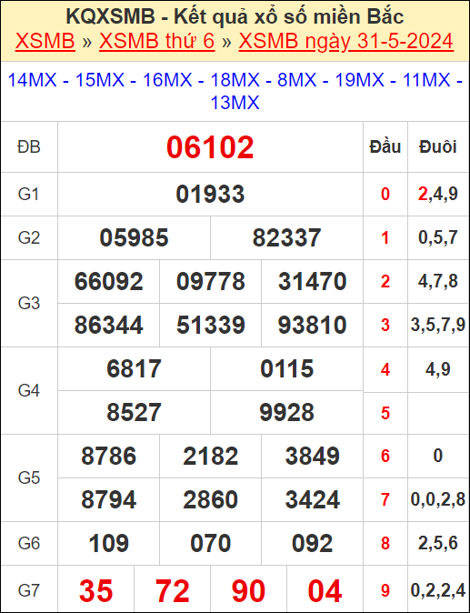Click red G7 number 04
470x613 pixels.
pyautogui.click(x=325, y=590)
